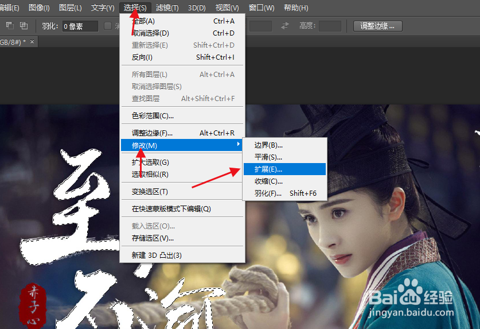
Task: Select 收缩(C)... in submenu
Action: 284,181
